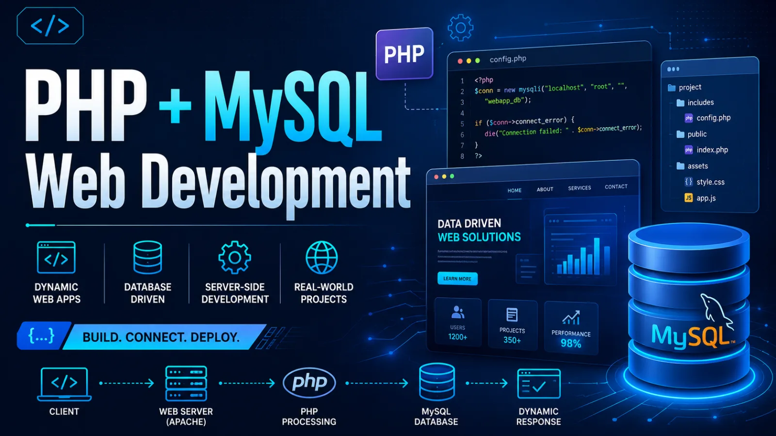Click the MySQL Database cylinder icon in flow
This screenshot has width=776, height=436.
pyautogui.click(x=436, y=382)
